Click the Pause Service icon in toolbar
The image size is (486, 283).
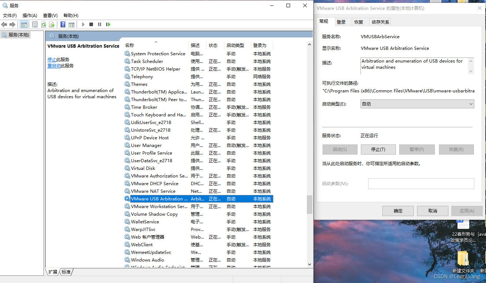100,24
